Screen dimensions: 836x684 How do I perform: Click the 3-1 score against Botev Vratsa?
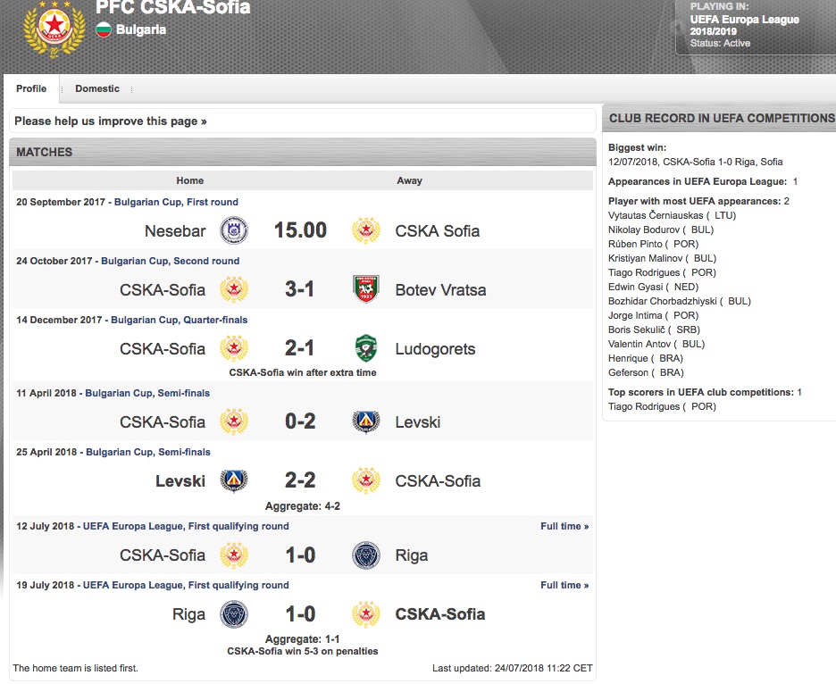tap(300, 289)
